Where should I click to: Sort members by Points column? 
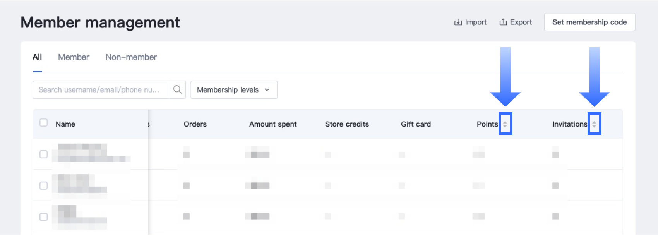[x=505, y=124]
